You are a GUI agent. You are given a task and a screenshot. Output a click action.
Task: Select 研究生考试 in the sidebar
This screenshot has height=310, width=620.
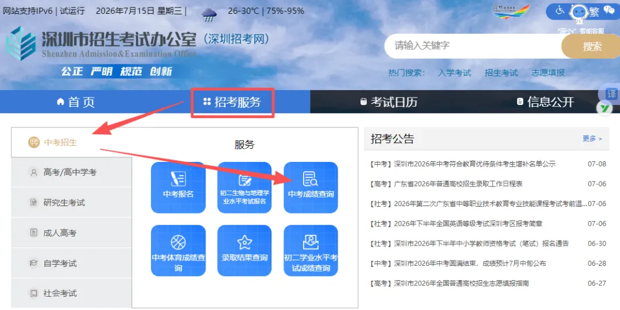(71, 203)
